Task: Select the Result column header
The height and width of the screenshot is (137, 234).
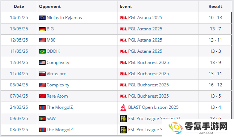Action: click(215, 7)
